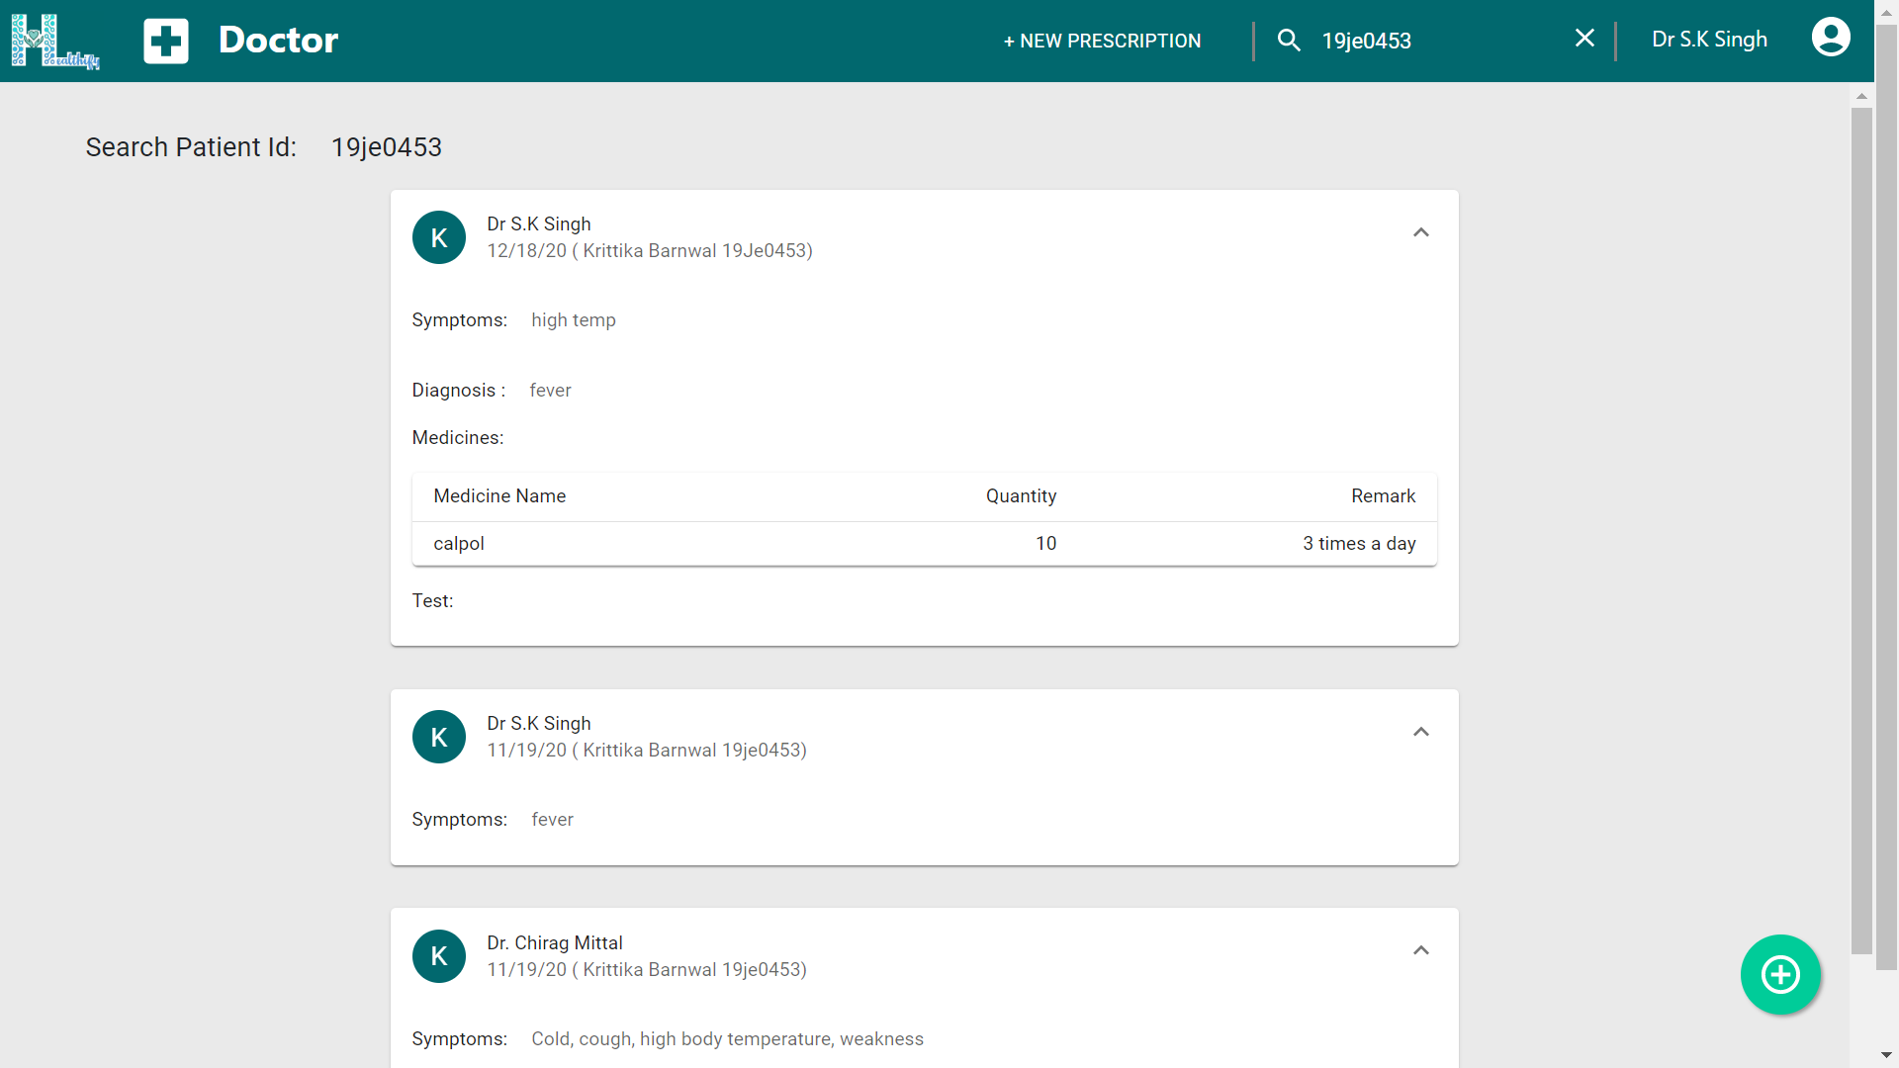This screenshot has width=1899, height=1068.
Task: Click the Healthify logo
Action: 54,41
